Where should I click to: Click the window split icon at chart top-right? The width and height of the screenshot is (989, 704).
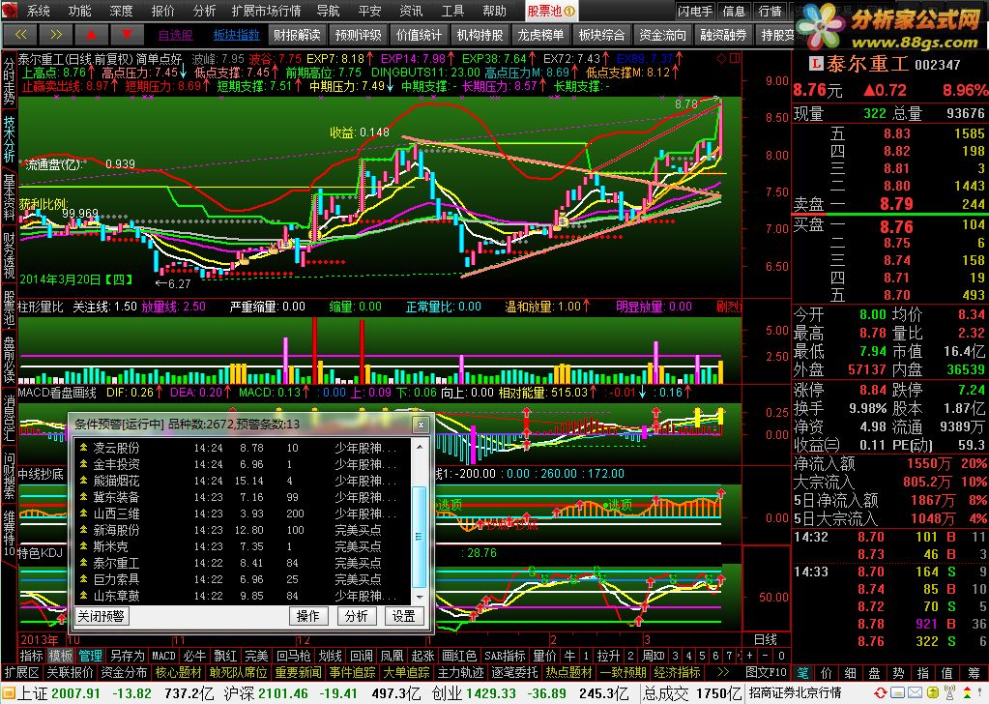tap(734, 59)
